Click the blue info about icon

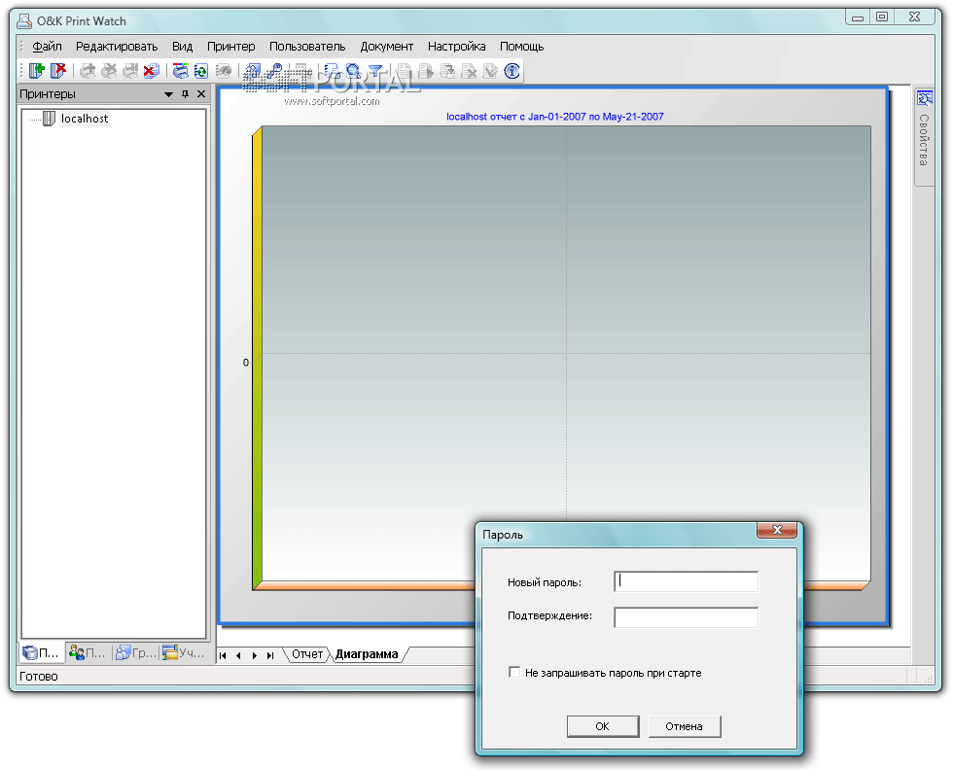[x=512, y=71]
